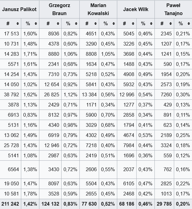Click the Grzegorz Braun column header
Viewport: 192px width, 209px height.
point(59,9)
